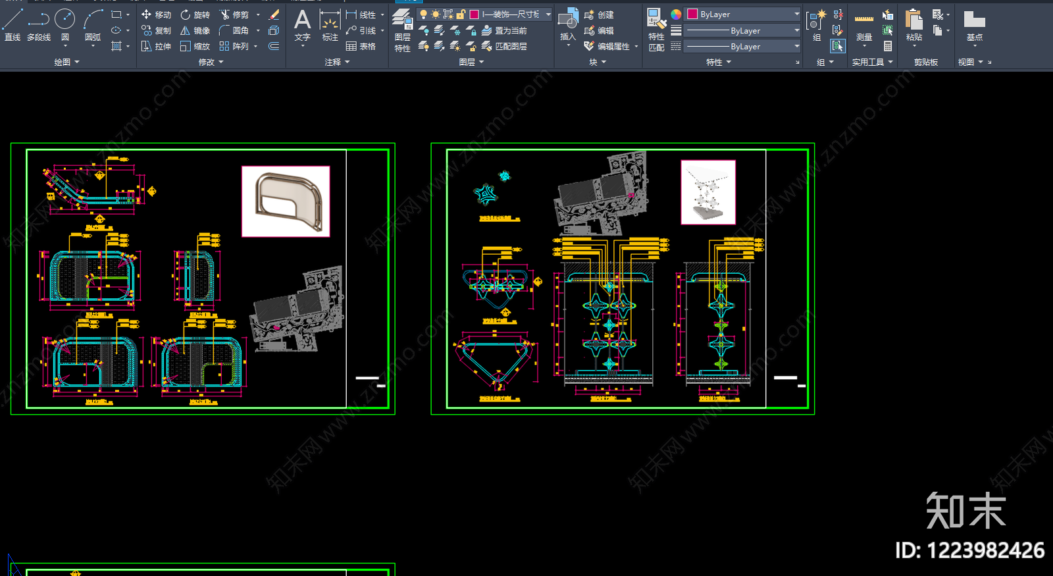The width and height of the screenshot is (1053, 576).
Task: Click the Scale (缩放) tool
Action: pyautogui.click(x=195, y=46)
